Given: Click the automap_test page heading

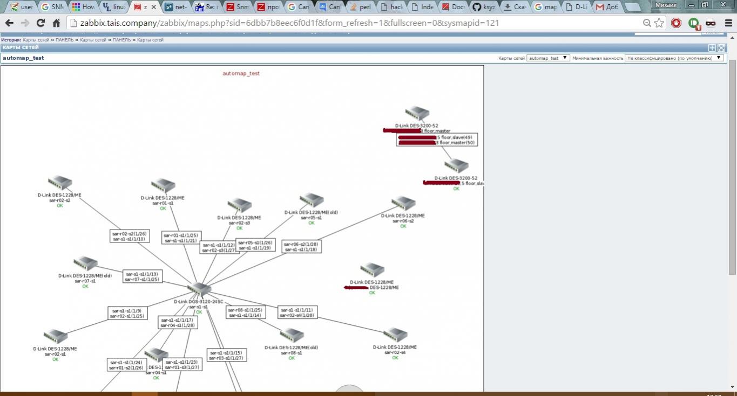Looking at the screenshot, I should pyautogui.click(x=23, y=58).
